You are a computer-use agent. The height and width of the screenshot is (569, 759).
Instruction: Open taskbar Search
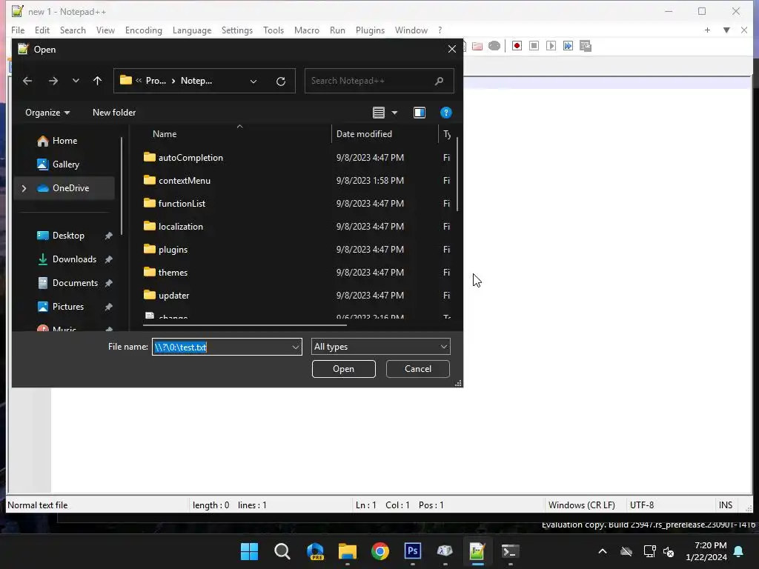point(282,551)
